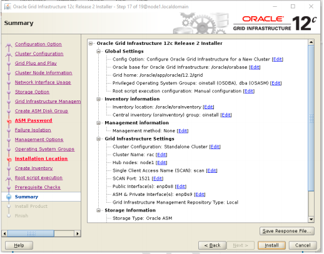
Task: Open Grid Infrastructure Management step
Action: [48, 102]
